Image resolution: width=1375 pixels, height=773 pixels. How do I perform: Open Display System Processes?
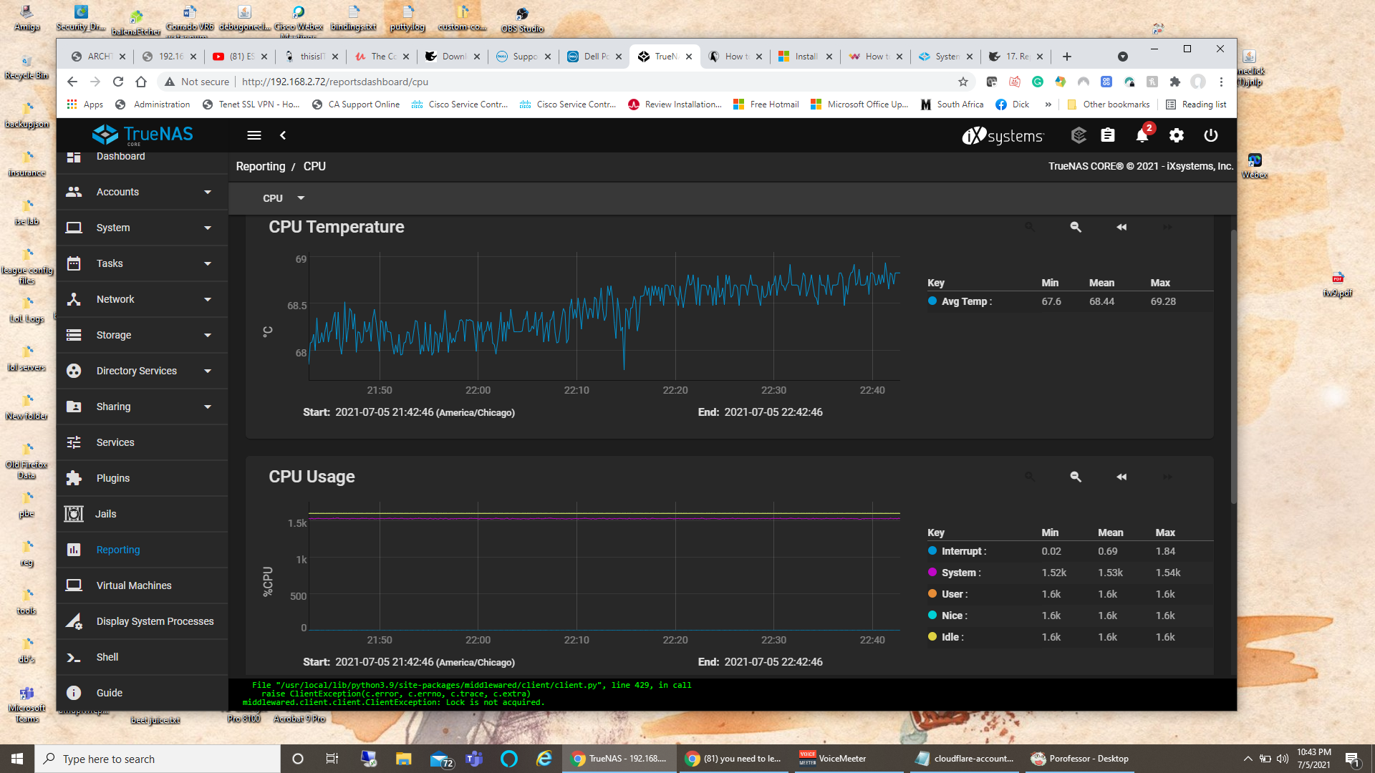(142, 621)
